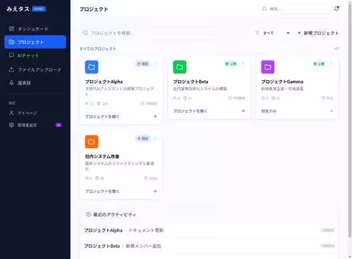The height and width of the screenshot is (259, 352).
Task: Click the magnifier icon in プロジェクトを検索 field
Action: tap(85, 33)
